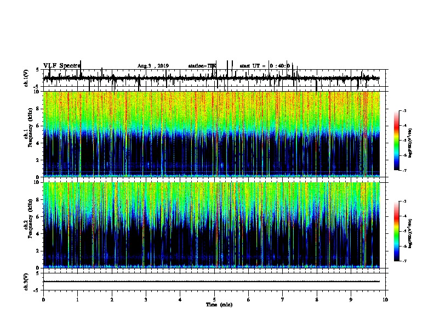Select the date text "Aug.3 , 2019"
Image resolution: width=434 pixels, height=336 pixels.
[x=153, y=66]
